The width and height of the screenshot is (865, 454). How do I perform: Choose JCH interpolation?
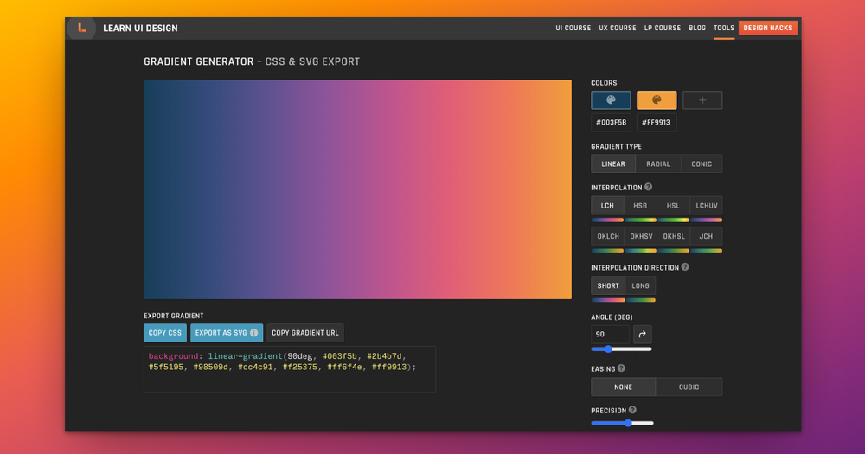coord(706,236)
